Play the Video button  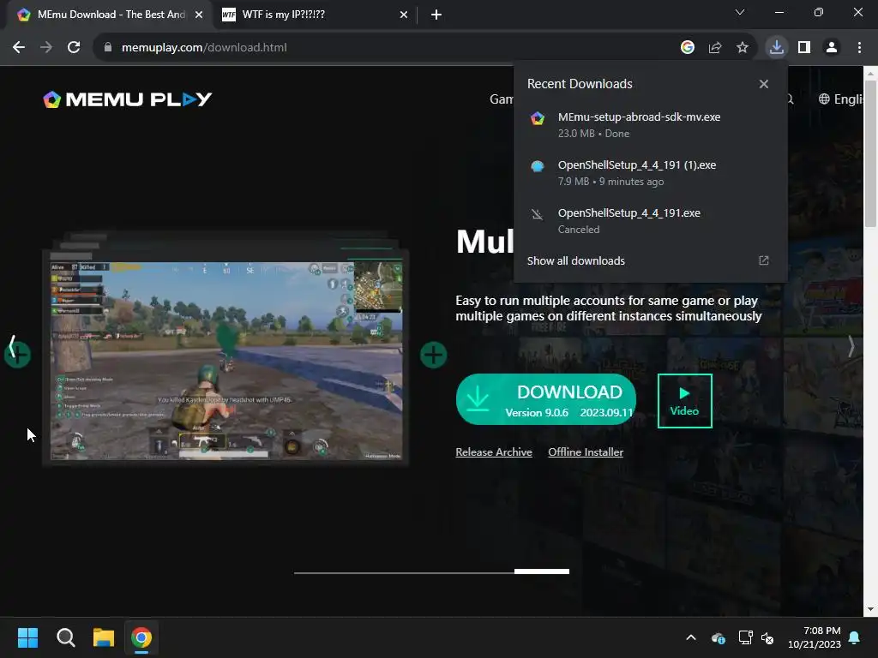[685, 401]
